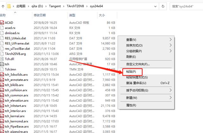Select 此电脑 in the breadcrumb path
This screenshot has width=203, height=133.
21,6
